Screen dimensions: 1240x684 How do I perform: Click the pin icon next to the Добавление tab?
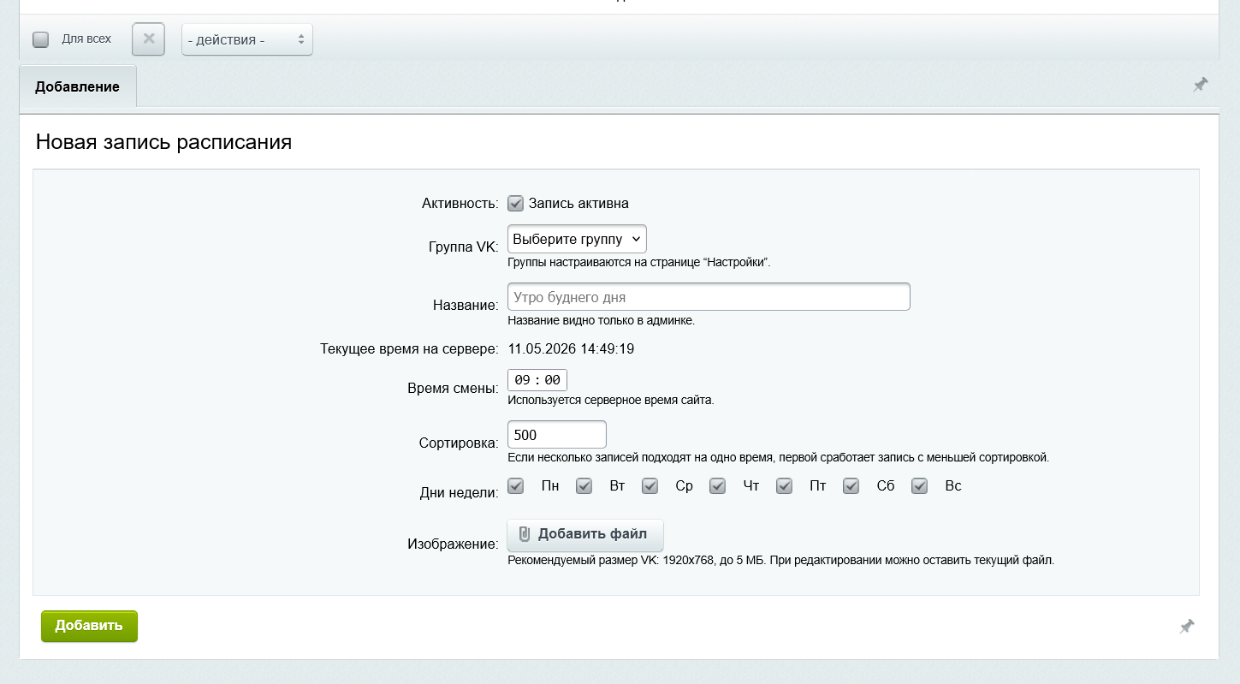(x=1201, y=85)
